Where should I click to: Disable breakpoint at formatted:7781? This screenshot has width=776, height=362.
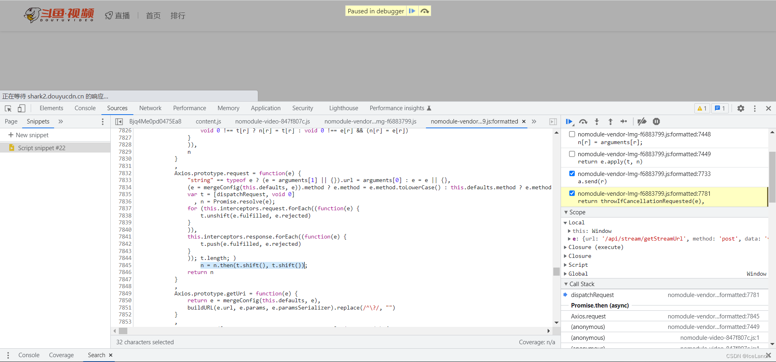(572, 193)
